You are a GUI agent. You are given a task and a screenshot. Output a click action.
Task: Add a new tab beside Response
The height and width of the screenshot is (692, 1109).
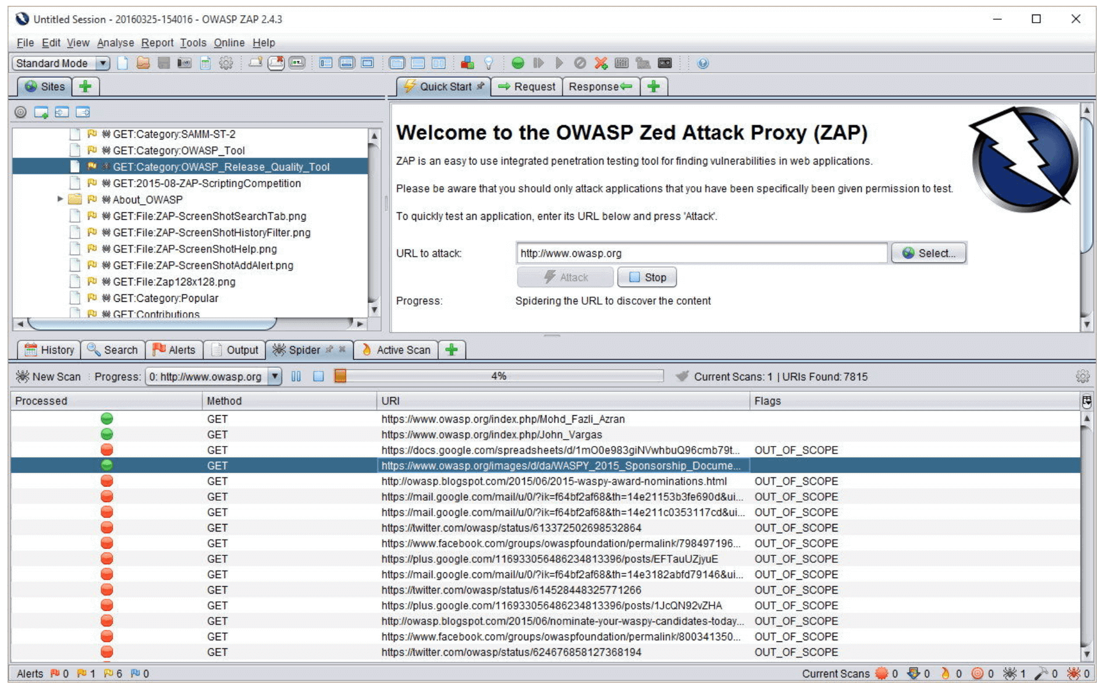click(x=653, y=87)
